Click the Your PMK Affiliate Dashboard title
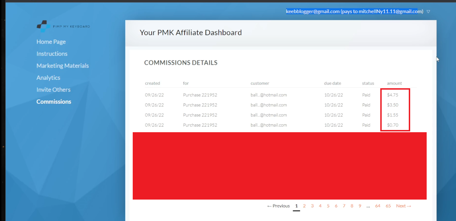 (x=191, y=33)
